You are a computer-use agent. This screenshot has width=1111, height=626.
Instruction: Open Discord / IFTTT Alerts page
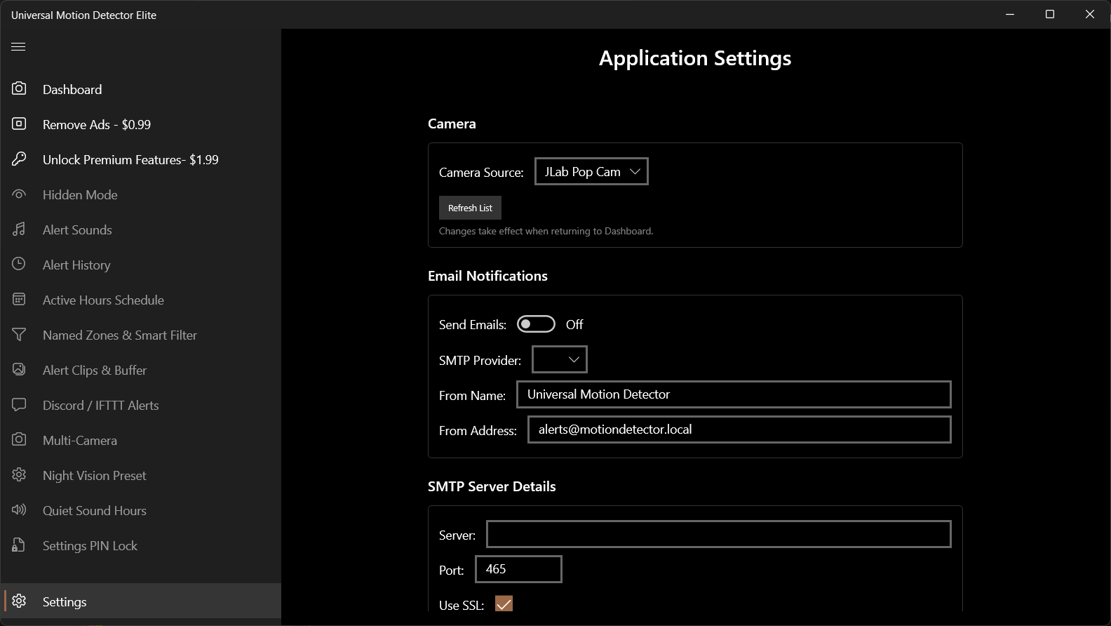pyautogui.click(x=140, y=405)
